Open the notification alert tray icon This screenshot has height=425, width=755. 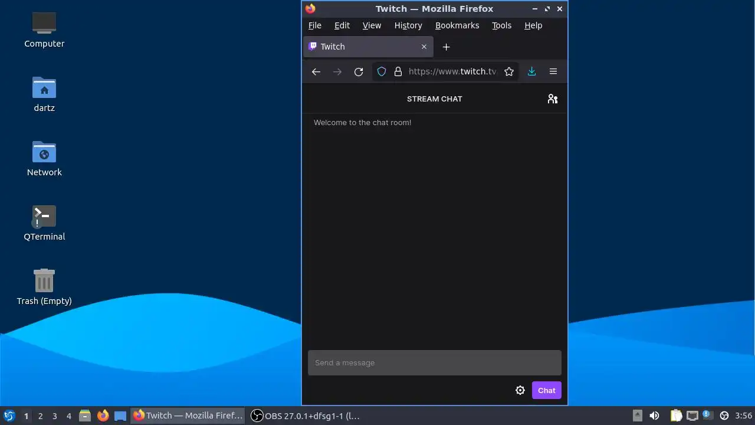707,416
